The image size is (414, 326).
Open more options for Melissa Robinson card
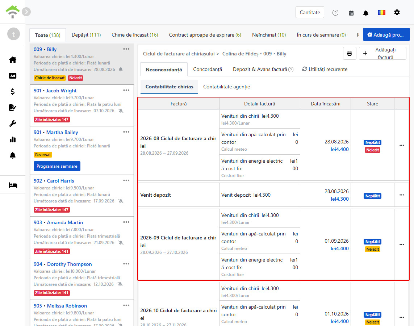[x=126, y=305]
